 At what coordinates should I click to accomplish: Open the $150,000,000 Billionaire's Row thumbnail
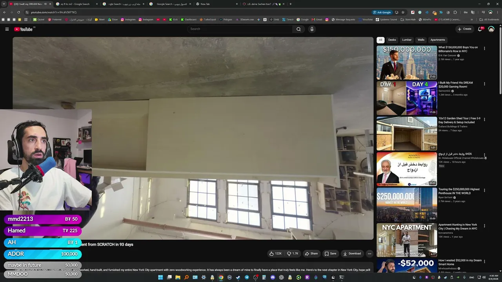point(407,63)
